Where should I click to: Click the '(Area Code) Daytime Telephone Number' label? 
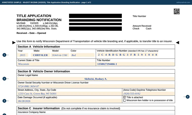144,90
